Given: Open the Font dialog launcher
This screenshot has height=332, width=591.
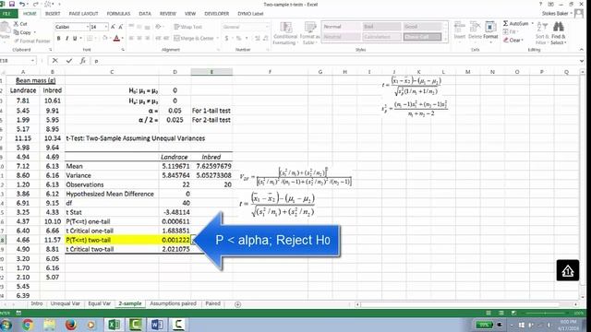Looking at the screenshot, I should (123, 49).
